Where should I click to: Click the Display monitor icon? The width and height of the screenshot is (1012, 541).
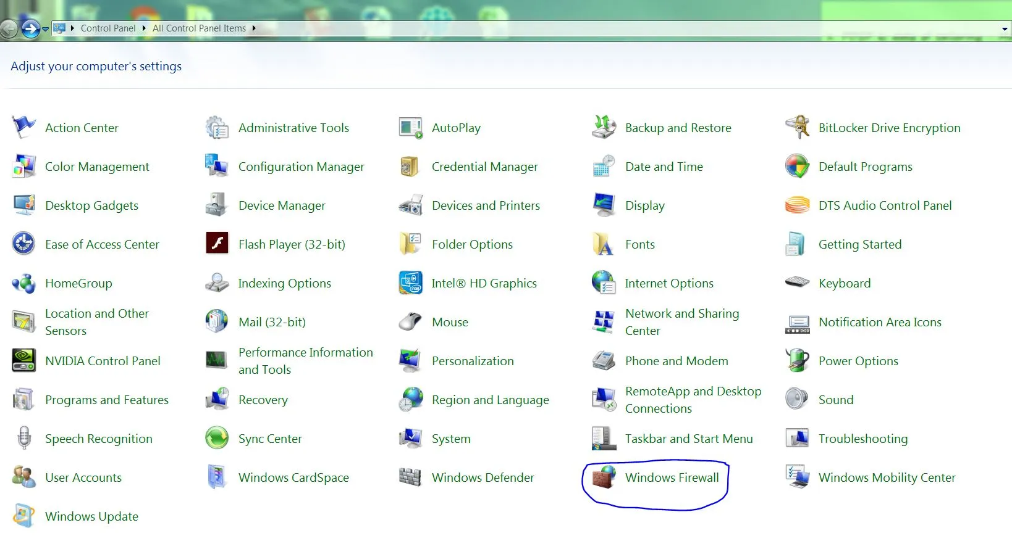pyautogui.click(x=604, y=205)
